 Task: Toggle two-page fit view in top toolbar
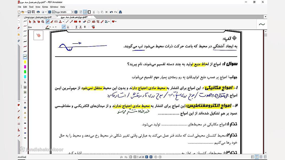point(85,12)
